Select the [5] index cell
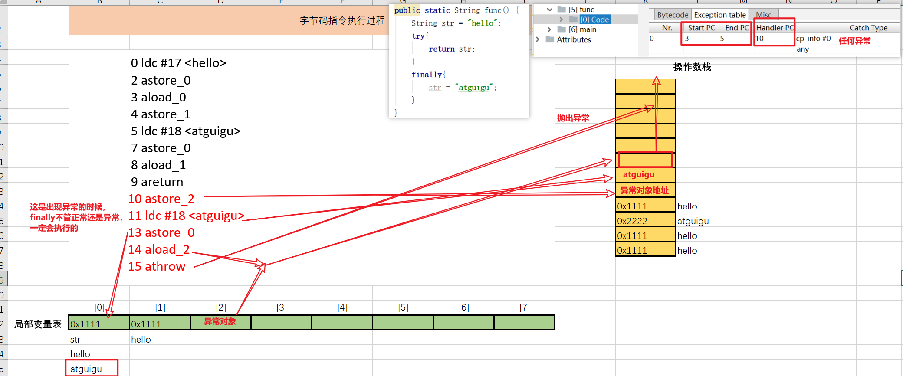 pyautogui.click(x=403, y=307)
